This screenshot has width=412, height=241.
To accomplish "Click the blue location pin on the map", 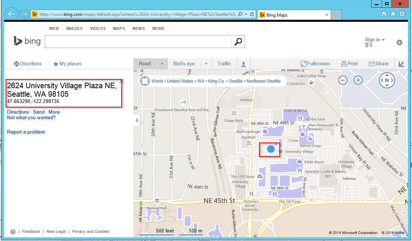I will pyautogui.click(x=271, y=149).
